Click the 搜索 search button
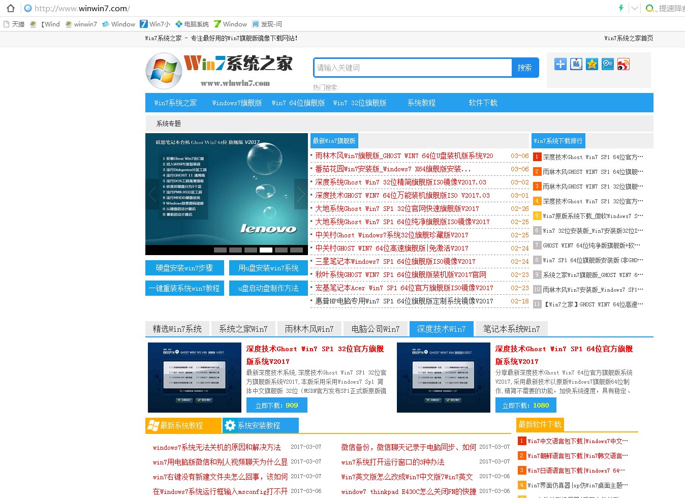Screen dimensions: 685x498 (x=525, y=68)
